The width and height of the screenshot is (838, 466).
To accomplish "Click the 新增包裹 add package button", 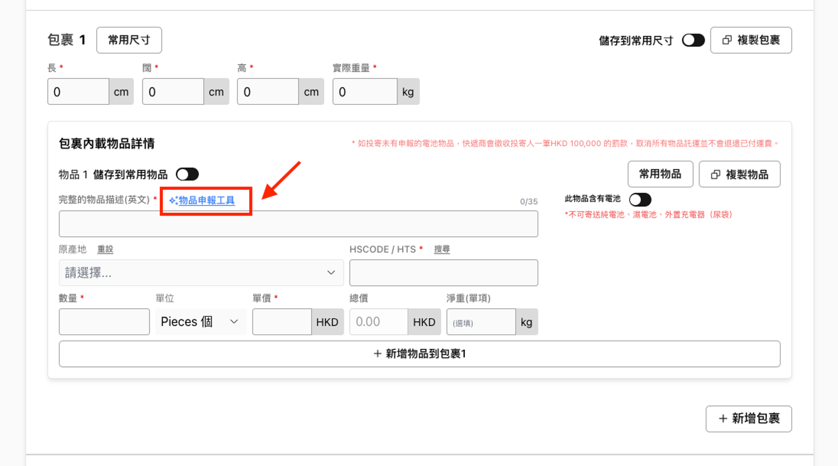I will [748, 419].
